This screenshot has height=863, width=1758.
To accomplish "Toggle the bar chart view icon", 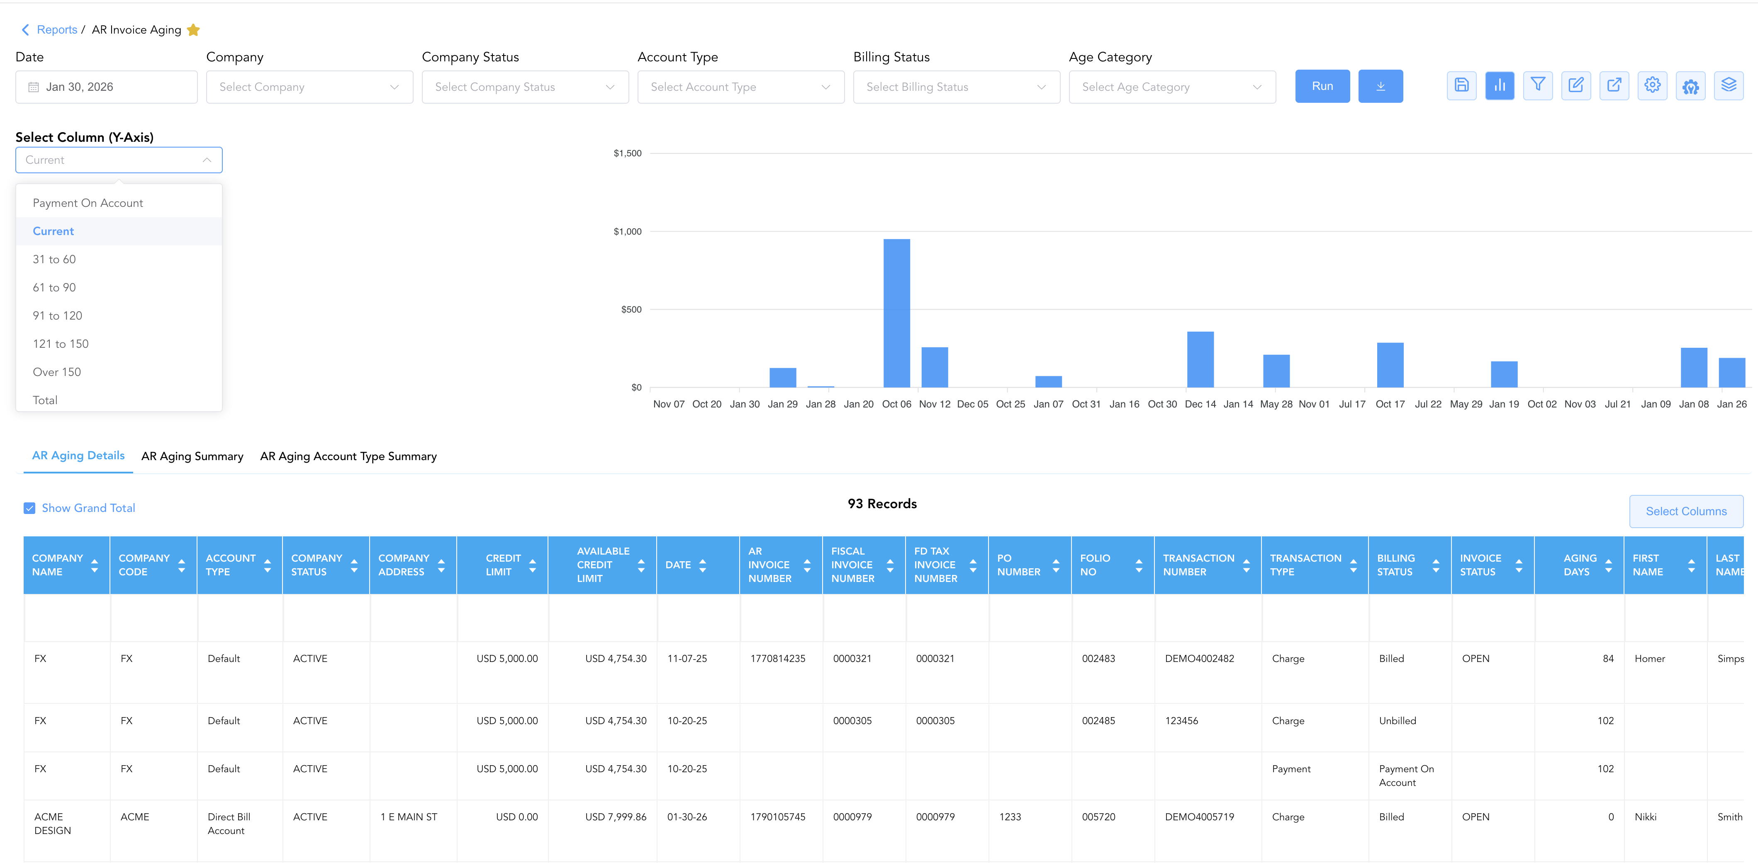I will [x=1499, y=86].
